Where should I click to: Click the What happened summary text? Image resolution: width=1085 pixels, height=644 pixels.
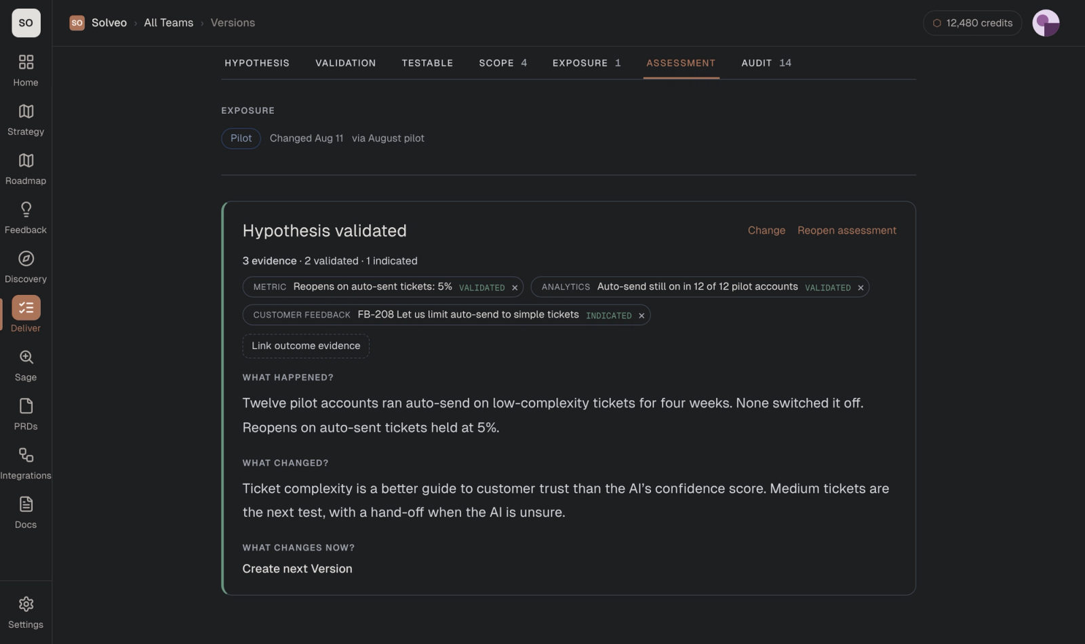point(553,415)
